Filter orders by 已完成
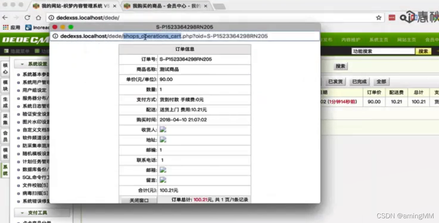Screen dimensions: 439x223 tap(359, 81)
